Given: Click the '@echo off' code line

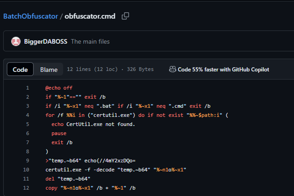Looking at the screenshot, I should coord(59,88).
